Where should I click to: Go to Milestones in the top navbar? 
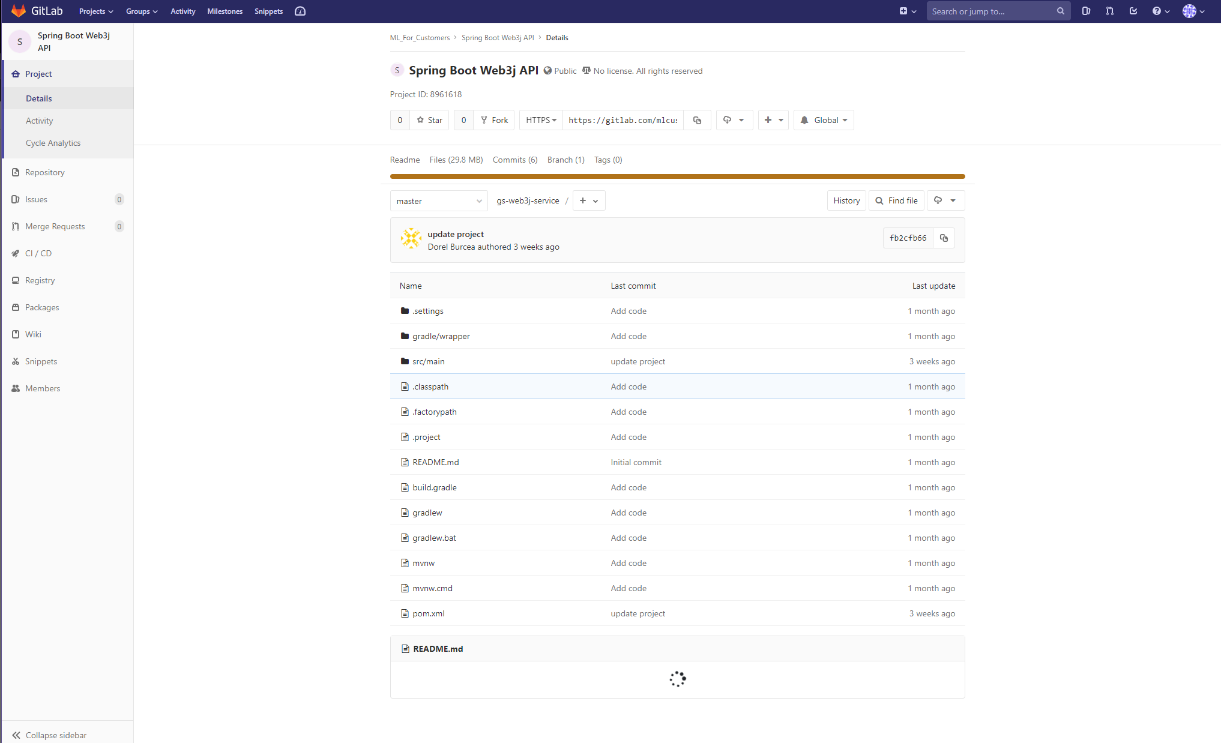(225, 11)
